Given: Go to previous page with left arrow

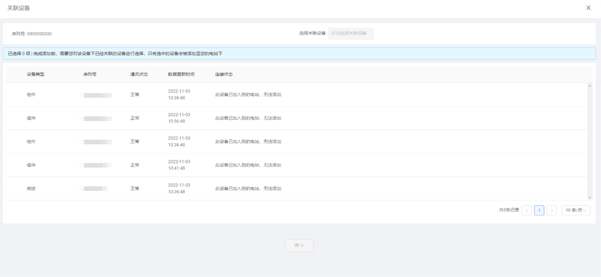Looking at the screenshot, I should pyautogui.click(x=526, y=210).
